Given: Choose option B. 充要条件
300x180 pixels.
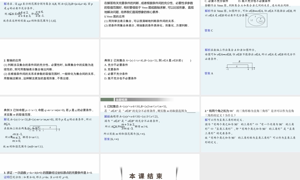Looking at the screenshot, I should tap(112, 69).
